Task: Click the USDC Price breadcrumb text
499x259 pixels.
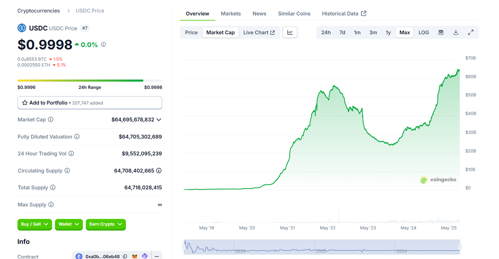Action: point(90,11)
